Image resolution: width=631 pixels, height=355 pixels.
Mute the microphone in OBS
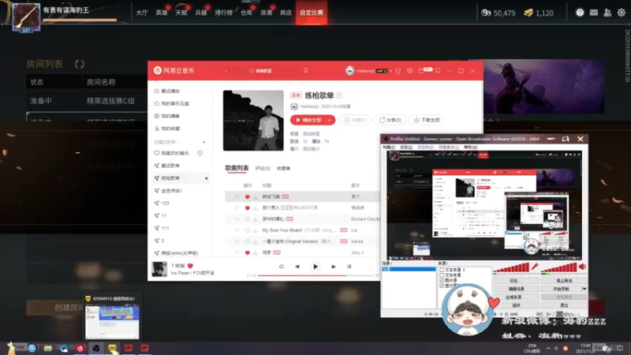[535, 266]
